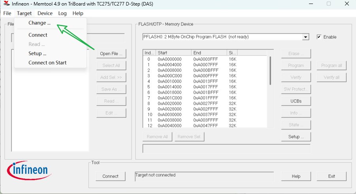This screenshot has width=356, height=194.
Task: Click Setup... button beside the sector list
Action: click(296, 137)
